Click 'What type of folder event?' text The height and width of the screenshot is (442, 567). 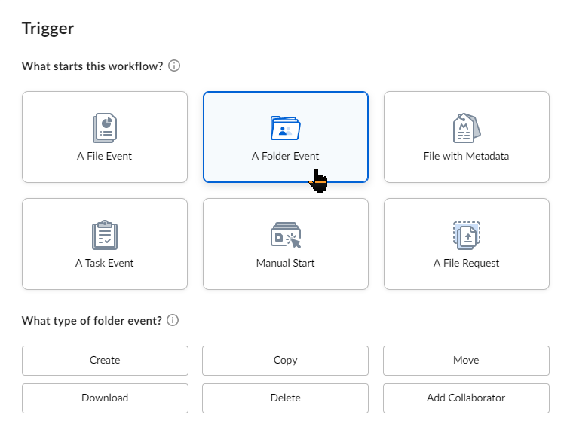coord(91,320)
